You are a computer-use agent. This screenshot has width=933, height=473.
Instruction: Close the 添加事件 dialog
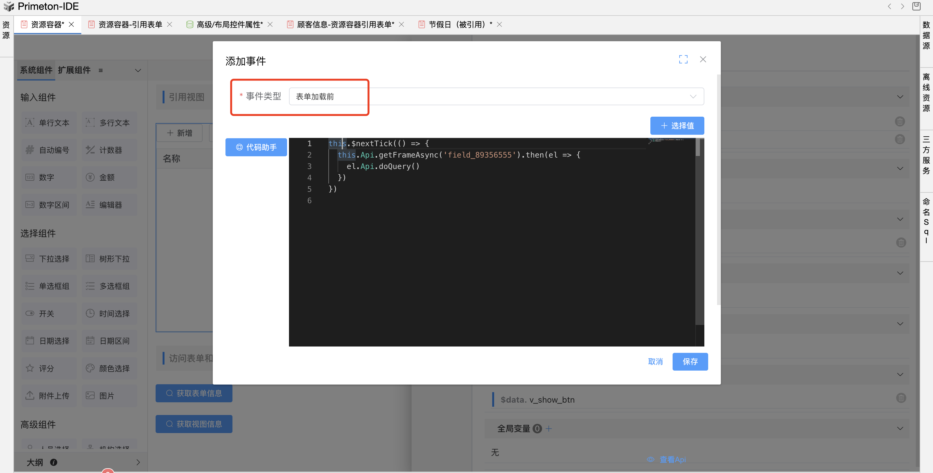(703, 59)
